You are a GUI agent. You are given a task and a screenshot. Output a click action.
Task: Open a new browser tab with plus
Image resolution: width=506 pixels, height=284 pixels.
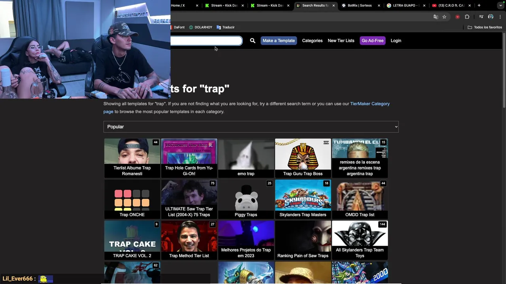point(479,6)
